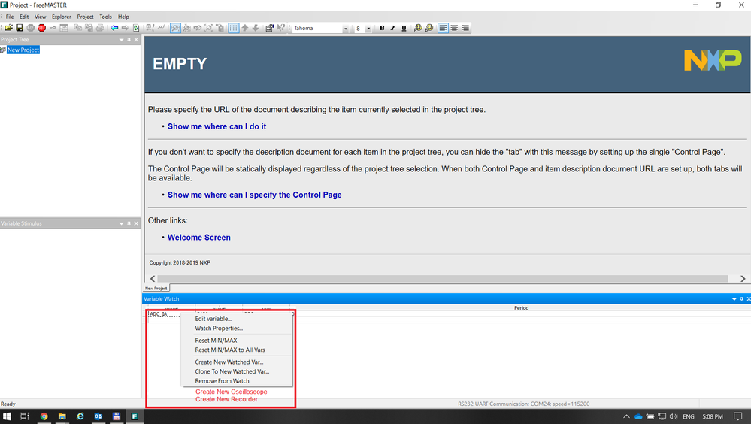This screenshot has height=424, width=751.
Task: Open Outlook from the taskbar
Action: (98, 416)
